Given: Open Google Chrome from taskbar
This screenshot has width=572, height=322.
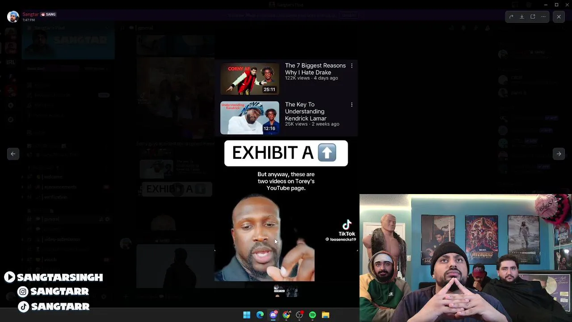Looking at the screenshot, I should tap(286, 315).
